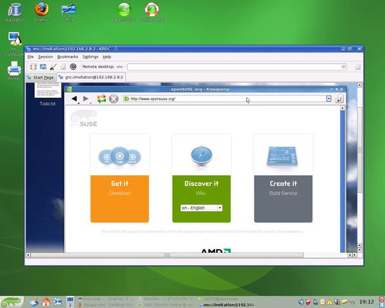This screenshot has height=308, width=385.
Task: Click the take screenshot icon in KRDC toolbar
Action: [43, 67]
